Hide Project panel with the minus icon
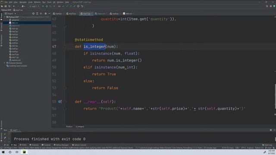The width and height of the screenshot is (276, 155). click(49, 13)
